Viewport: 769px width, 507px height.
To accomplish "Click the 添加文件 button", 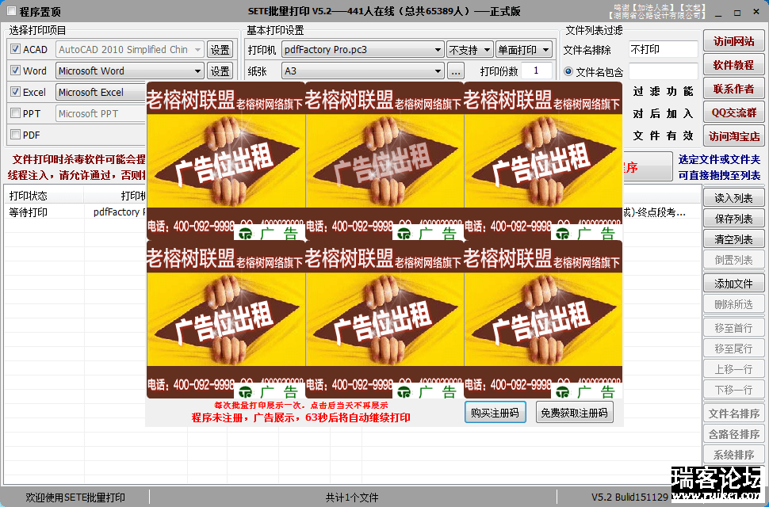I will tap(733, 283).
